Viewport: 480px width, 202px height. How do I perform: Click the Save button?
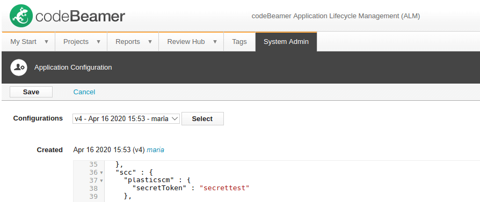click(31, 92)
